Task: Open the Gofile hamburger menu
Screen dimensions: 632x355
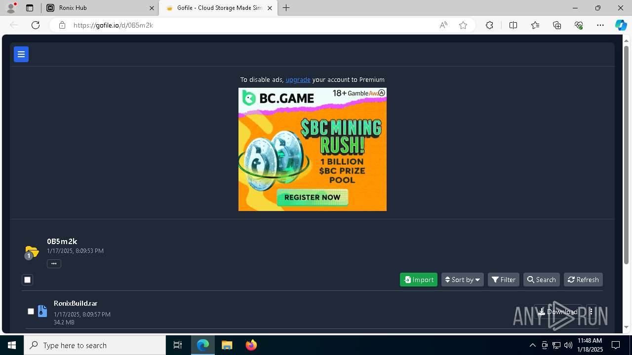Action: click(21, 54)
